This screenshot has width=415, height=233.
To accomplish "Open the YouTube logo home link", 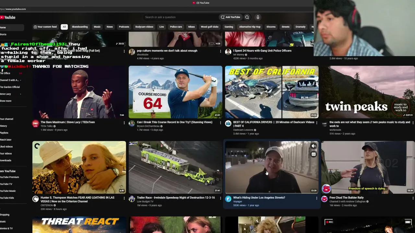I will click(x=8, y=17).
